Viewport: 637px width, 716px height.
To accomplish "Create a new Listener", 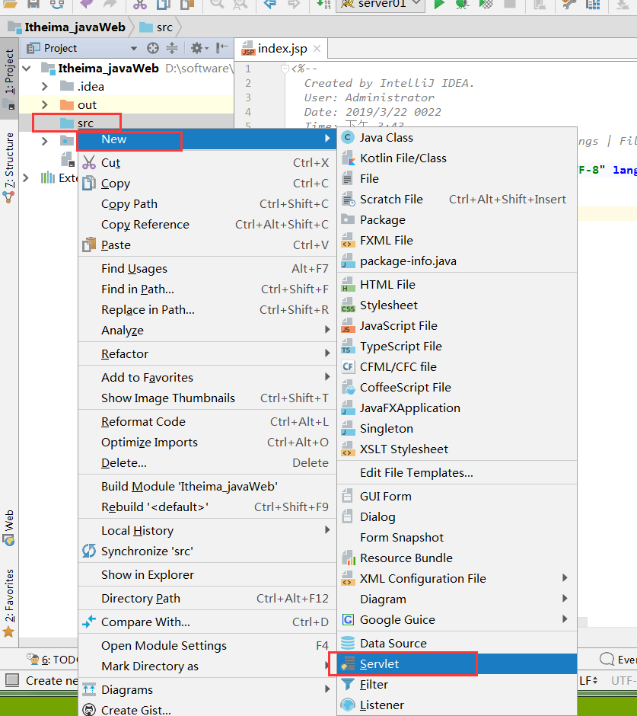I will [457, 705].
